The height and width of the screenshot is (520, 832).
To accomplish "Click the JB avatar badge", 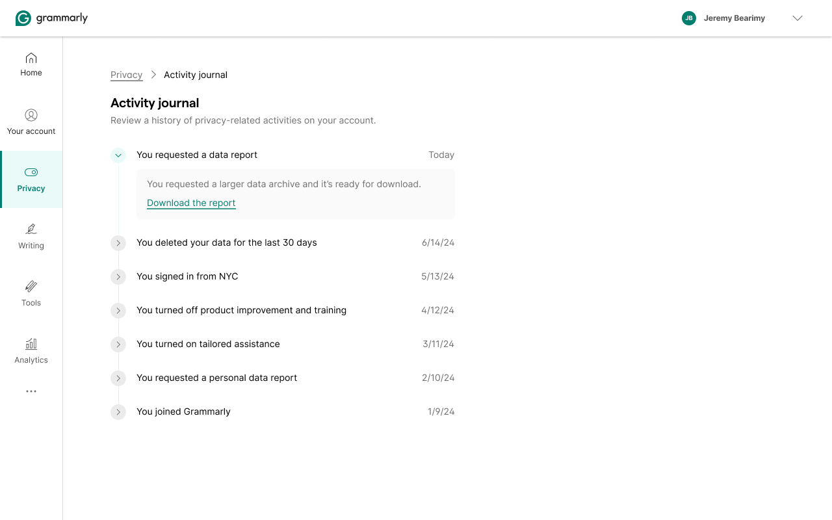I will pos(688,18).
